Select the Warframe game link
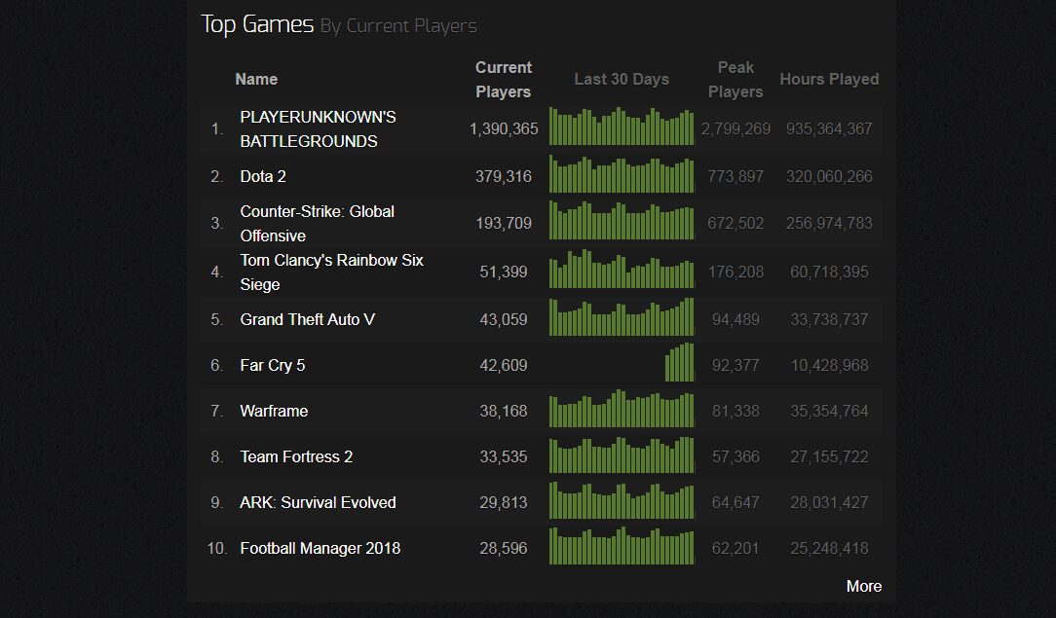1056x618 pixels. coord(274,411)
